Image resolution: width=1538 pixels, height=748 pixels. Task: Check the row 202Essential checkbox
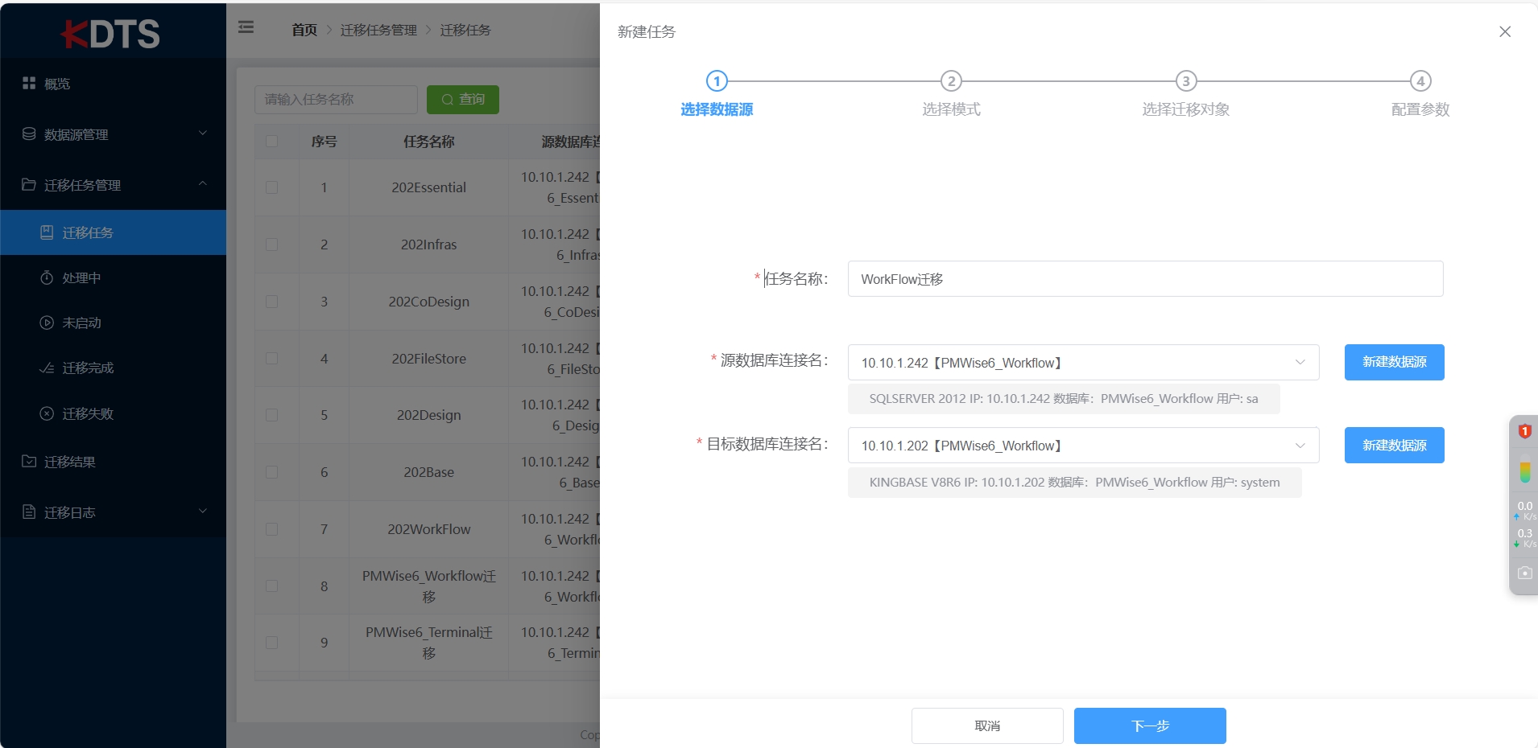tap(272, 187)
